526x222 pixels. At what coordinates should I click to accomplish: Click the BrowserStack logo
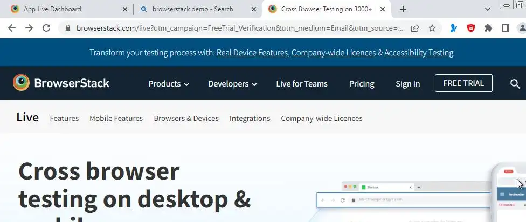61,83
